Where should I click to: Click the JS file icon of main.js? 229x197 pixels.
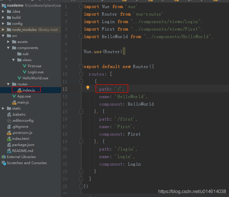pyautogui.click(x=14, y=102)
